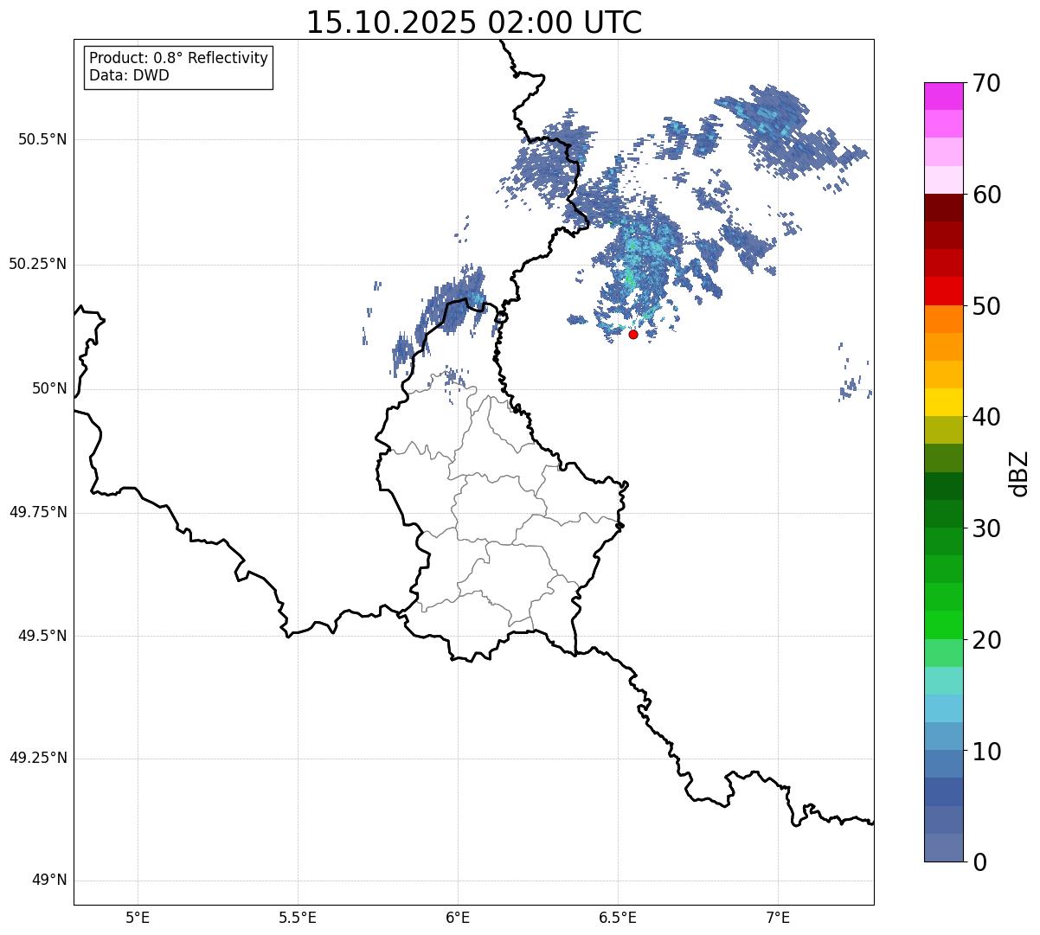Click the "49°N" latitude label
The width and height of the screenshot is (1040, 935).
point(49,881)
